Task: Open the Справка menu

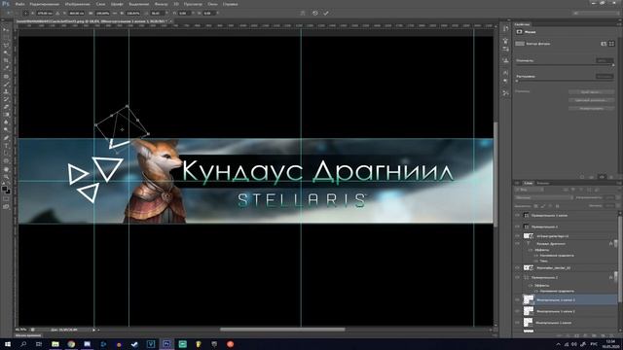Action: coord(230,4)
